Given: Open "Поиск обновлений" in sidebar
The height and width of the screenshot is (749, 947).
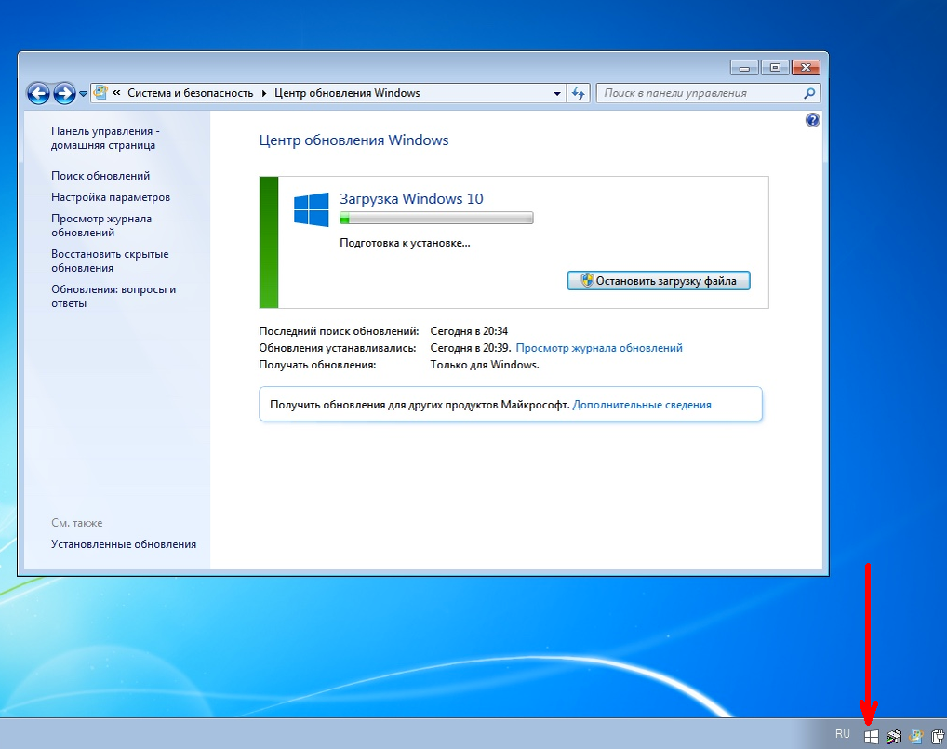Looking at the screenshot, I should tap(100, 176).
